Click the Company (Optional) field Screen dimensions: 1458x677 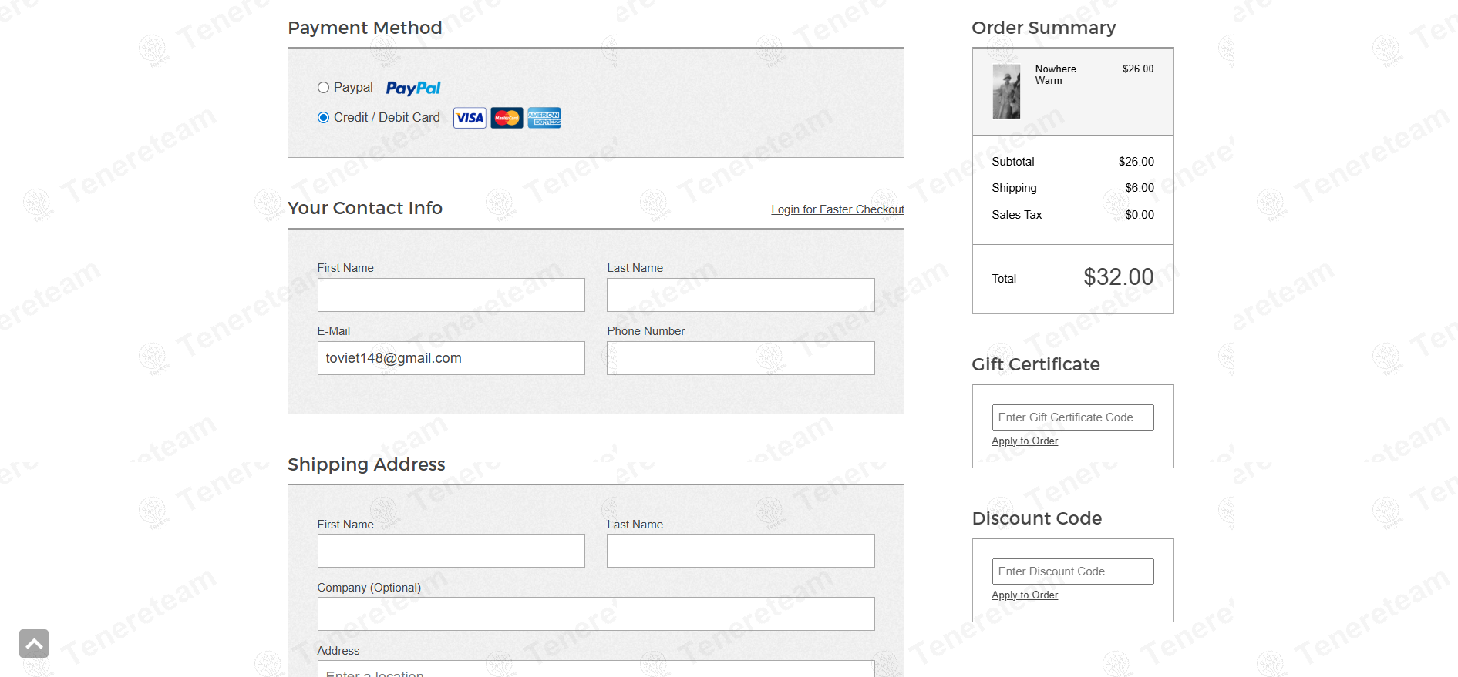pyautogui.click(x=596, y=614)
